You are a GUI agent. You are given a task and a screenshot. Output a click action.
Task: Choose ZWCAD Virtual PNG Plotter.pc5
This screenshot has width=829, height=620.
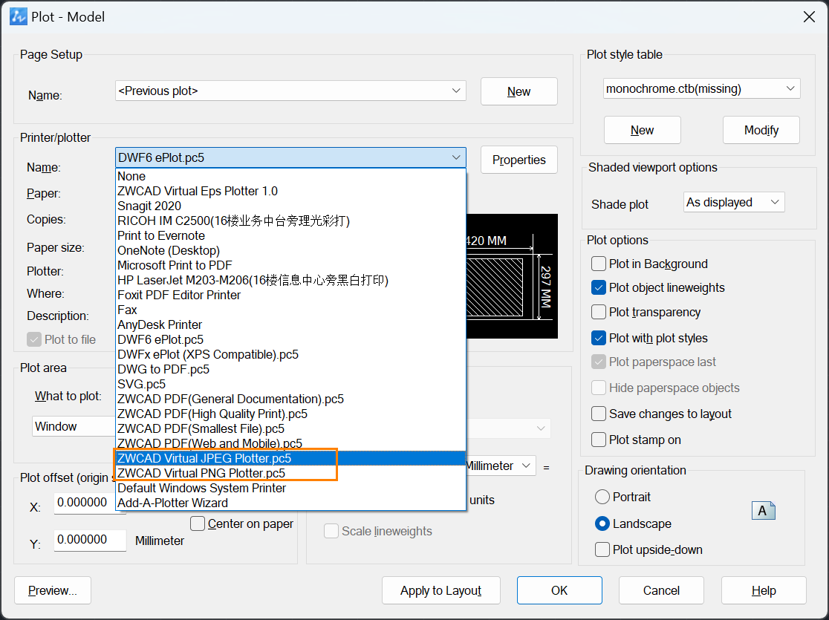coord(290,472)
